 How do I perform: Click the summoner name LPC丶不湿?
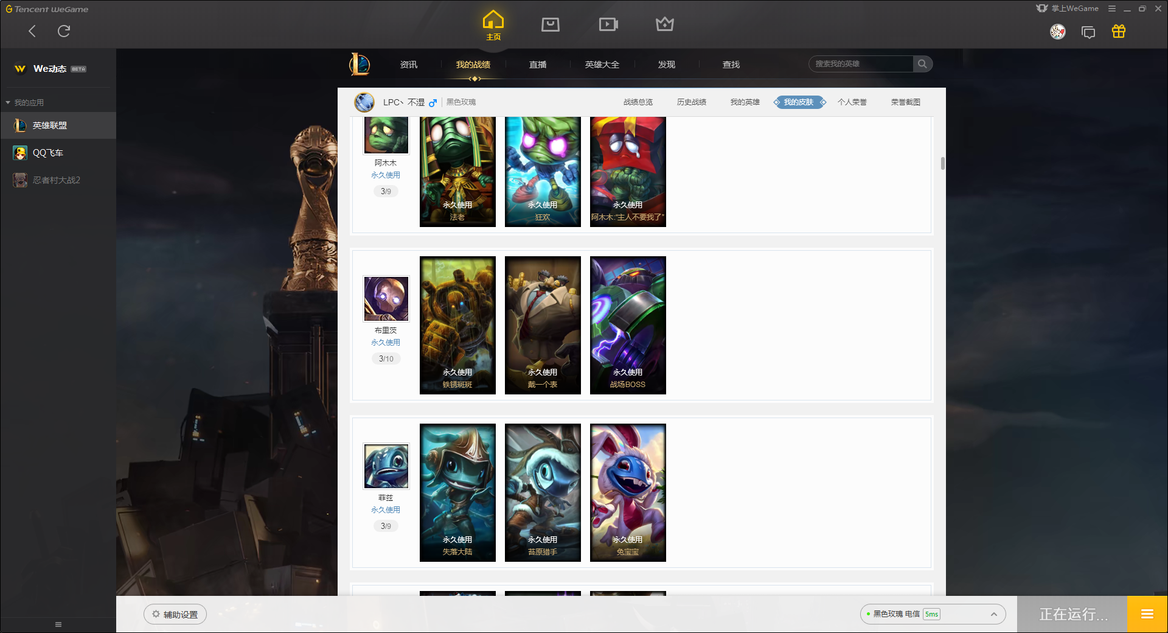[404, 102]
